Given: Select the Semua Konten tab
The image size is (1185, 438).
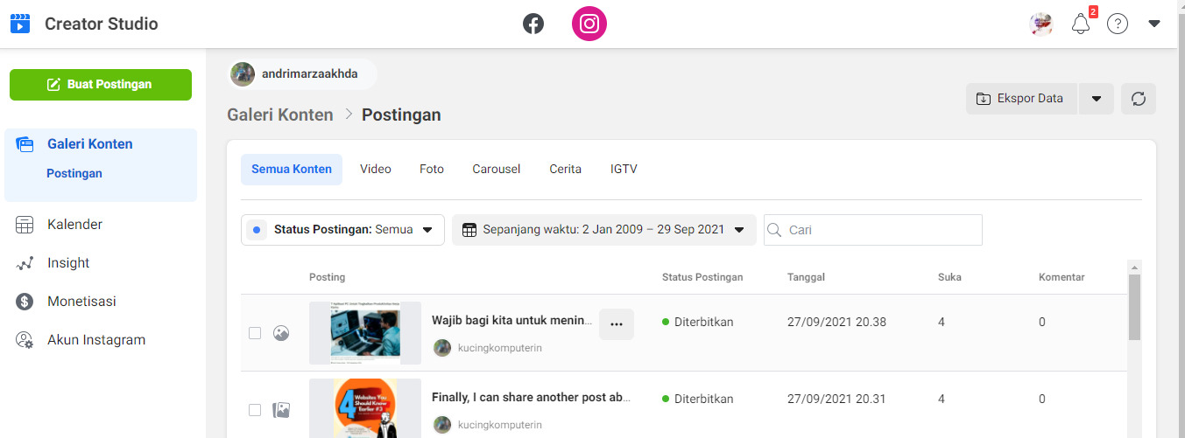Looking at the screenshot, I should 292,170.
